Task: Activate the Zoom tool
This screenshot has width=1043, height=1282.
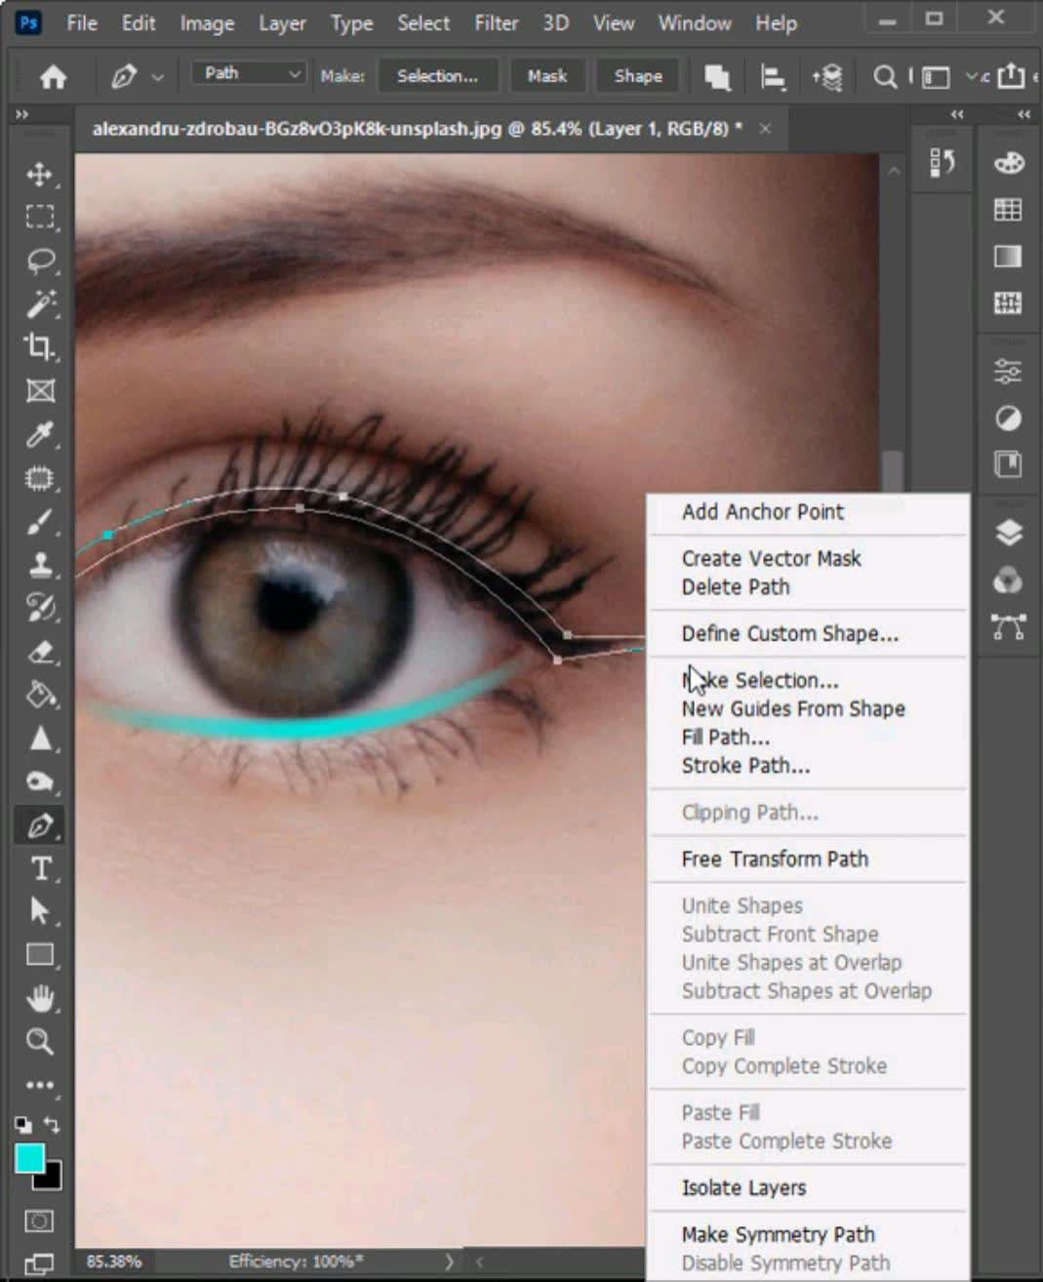Action: 40,1042
